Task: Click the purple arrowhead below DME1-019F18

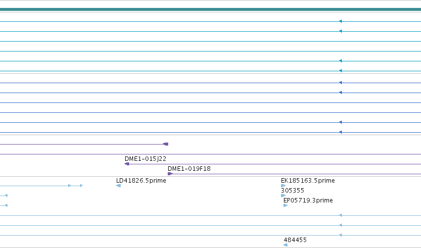Action: (x=170, y=174)
